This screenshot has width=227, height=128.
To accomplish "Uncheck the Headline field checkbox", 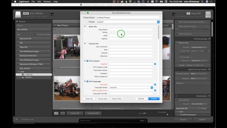I will pos(155,64).
